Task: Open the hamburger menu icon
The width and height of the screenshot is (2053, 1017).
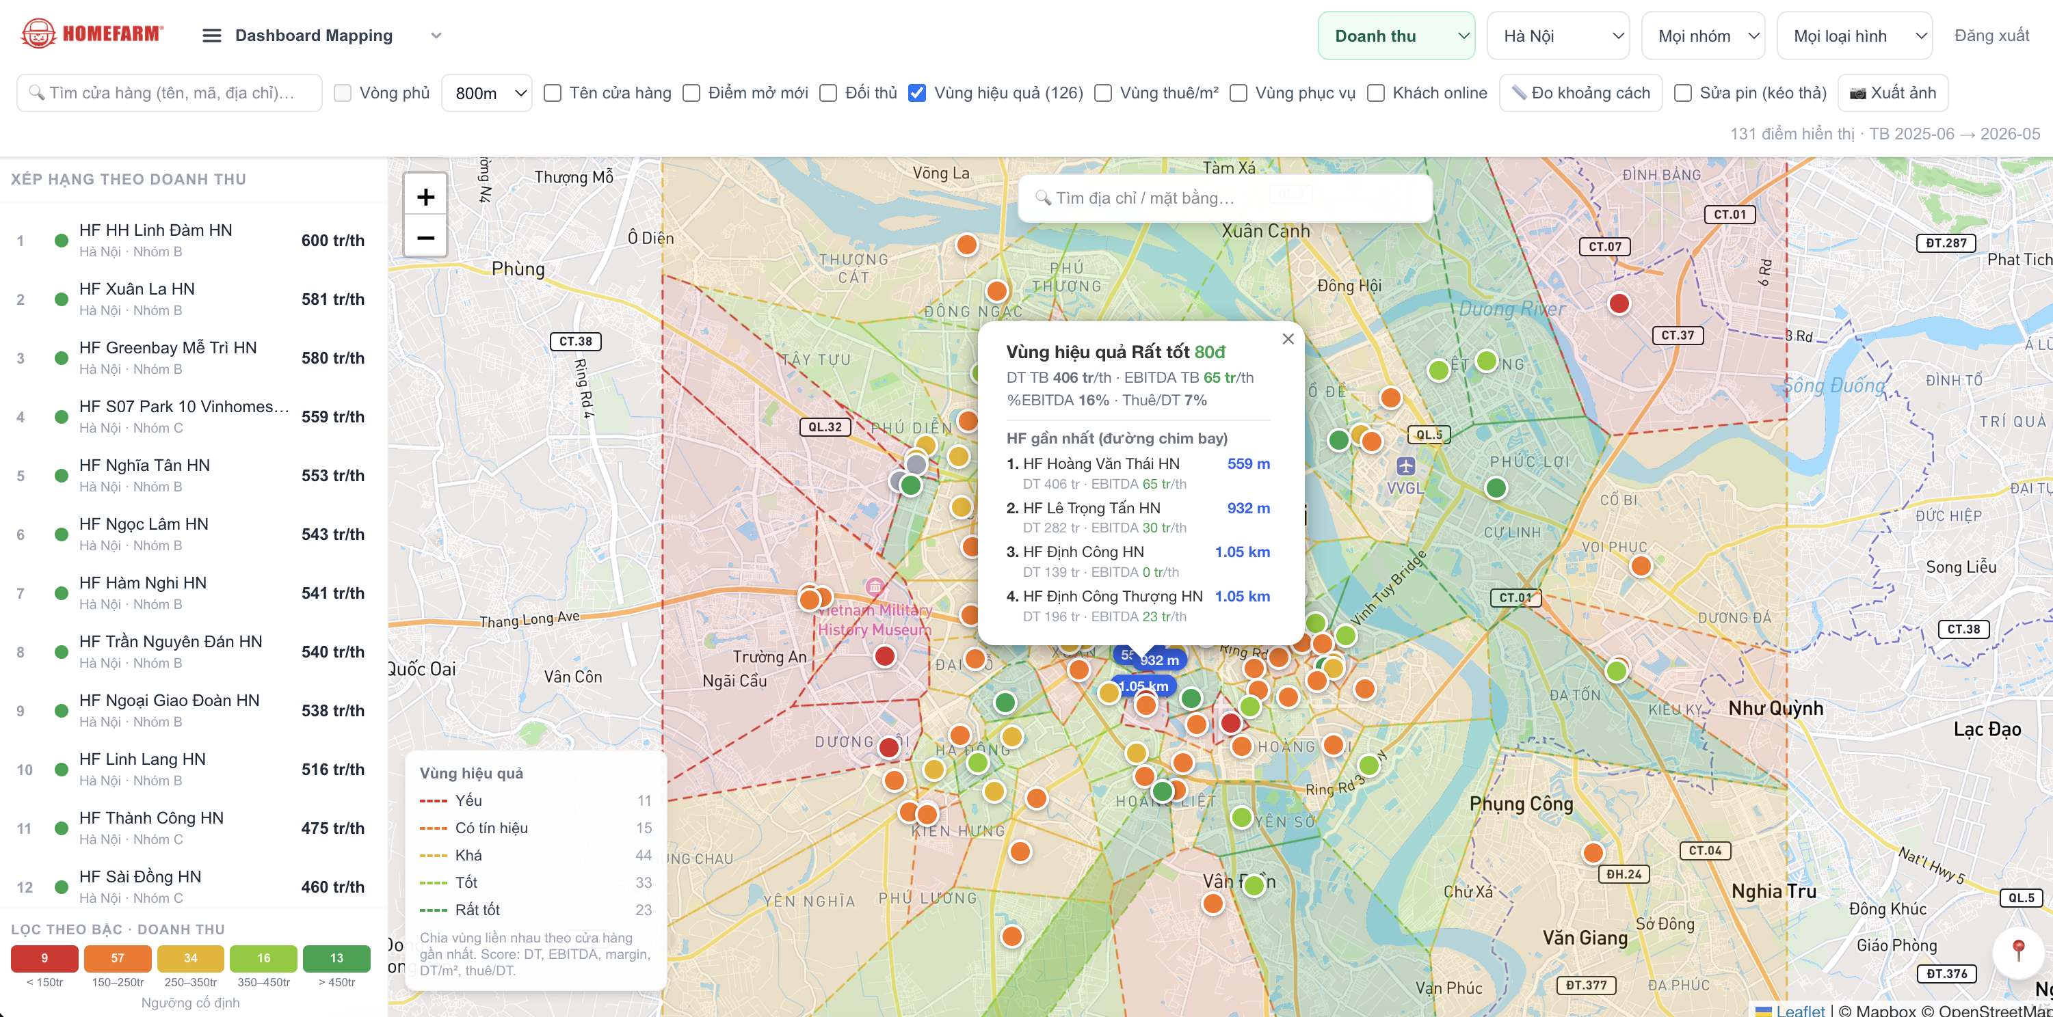Action: point(211,36)
